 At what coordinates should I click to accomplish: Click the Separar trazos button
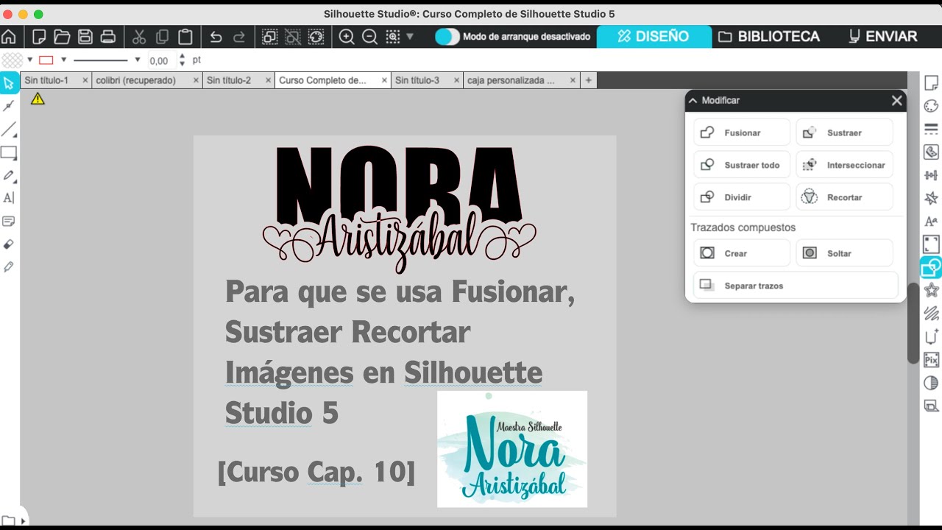pyautogui.click(x=796, y=286)
